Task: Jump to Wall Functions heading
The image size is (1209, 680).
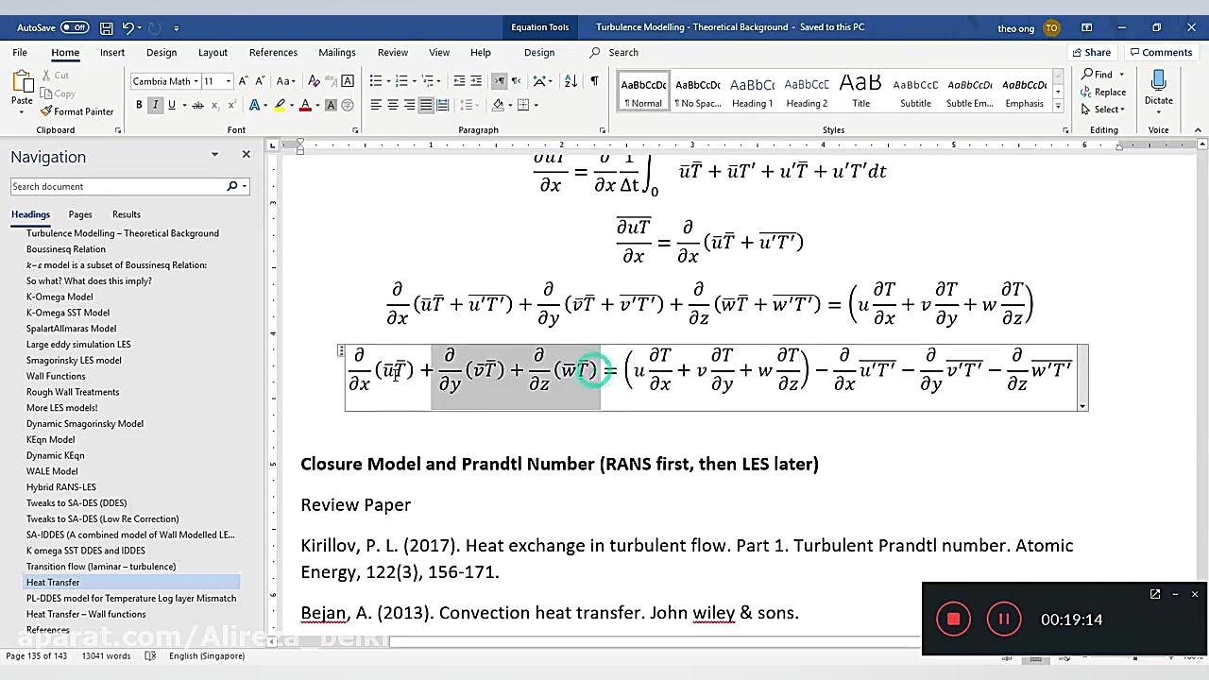Action: pyautogui.click(x=56, y=376)
